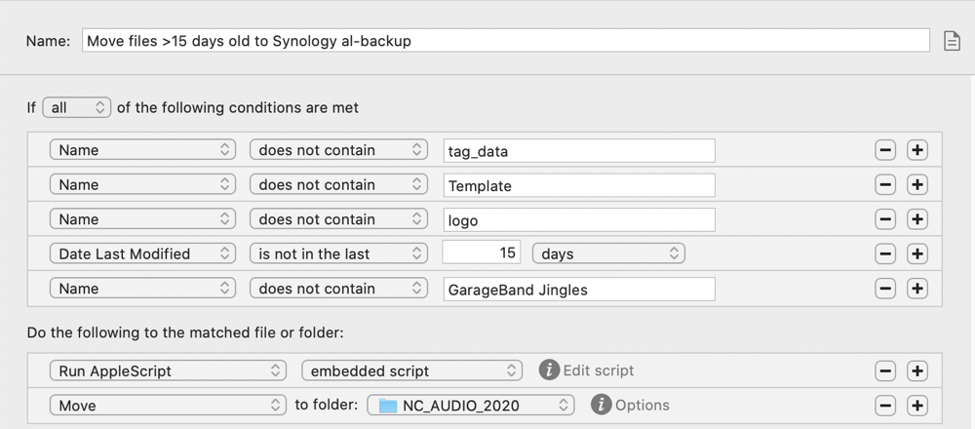Screen dimensions: 975x429
Task: Add a condition after the Template row
Action: tap(916, 185)
